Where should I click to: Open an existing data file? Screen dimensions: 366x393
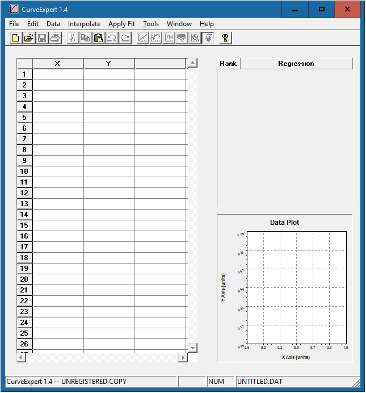point(29,38)
